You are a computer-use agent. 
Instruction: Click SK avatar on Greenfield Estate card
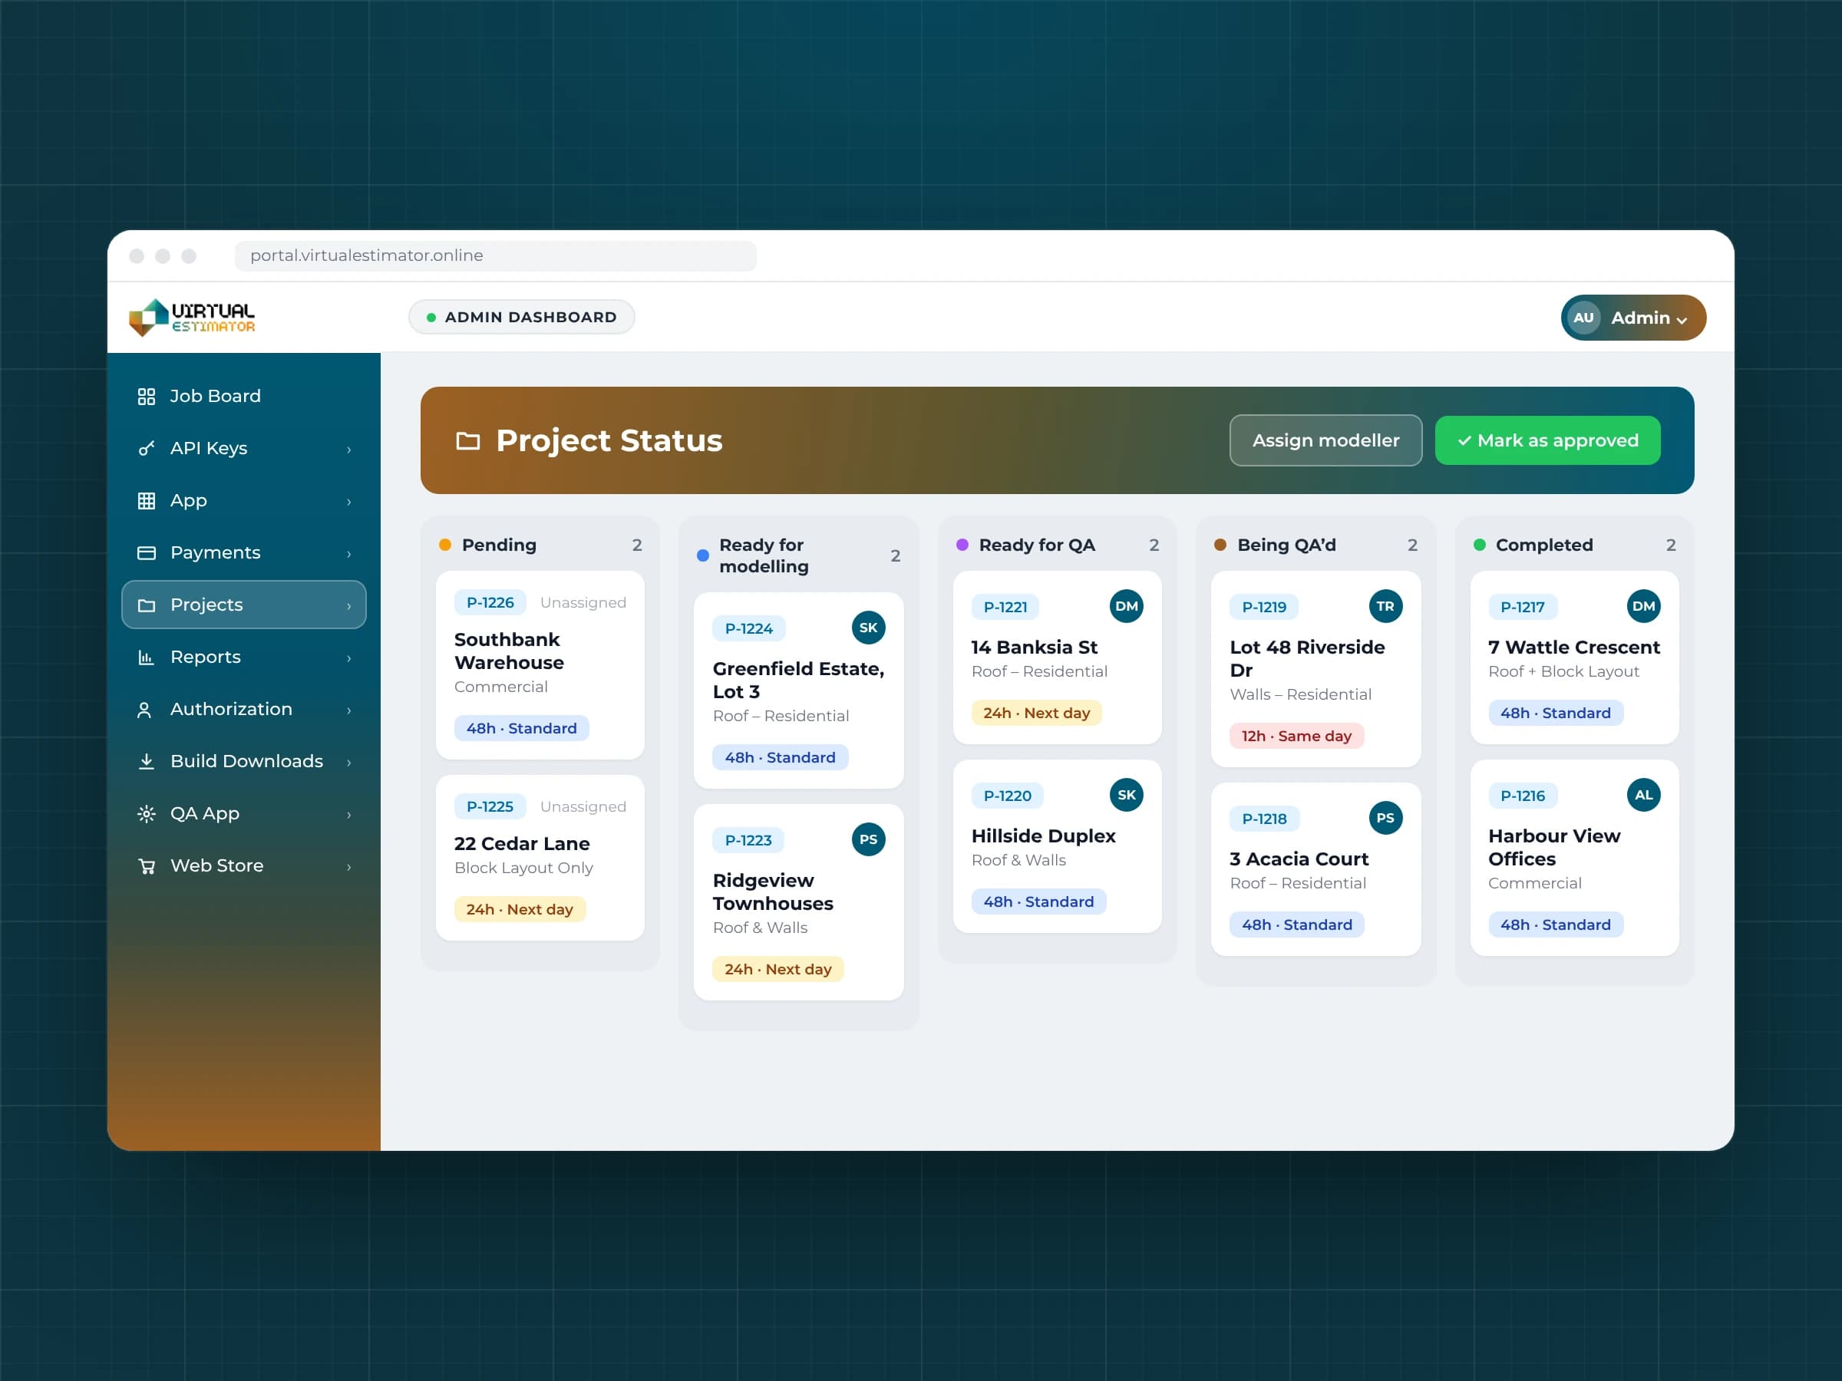(x=869, y=628)
